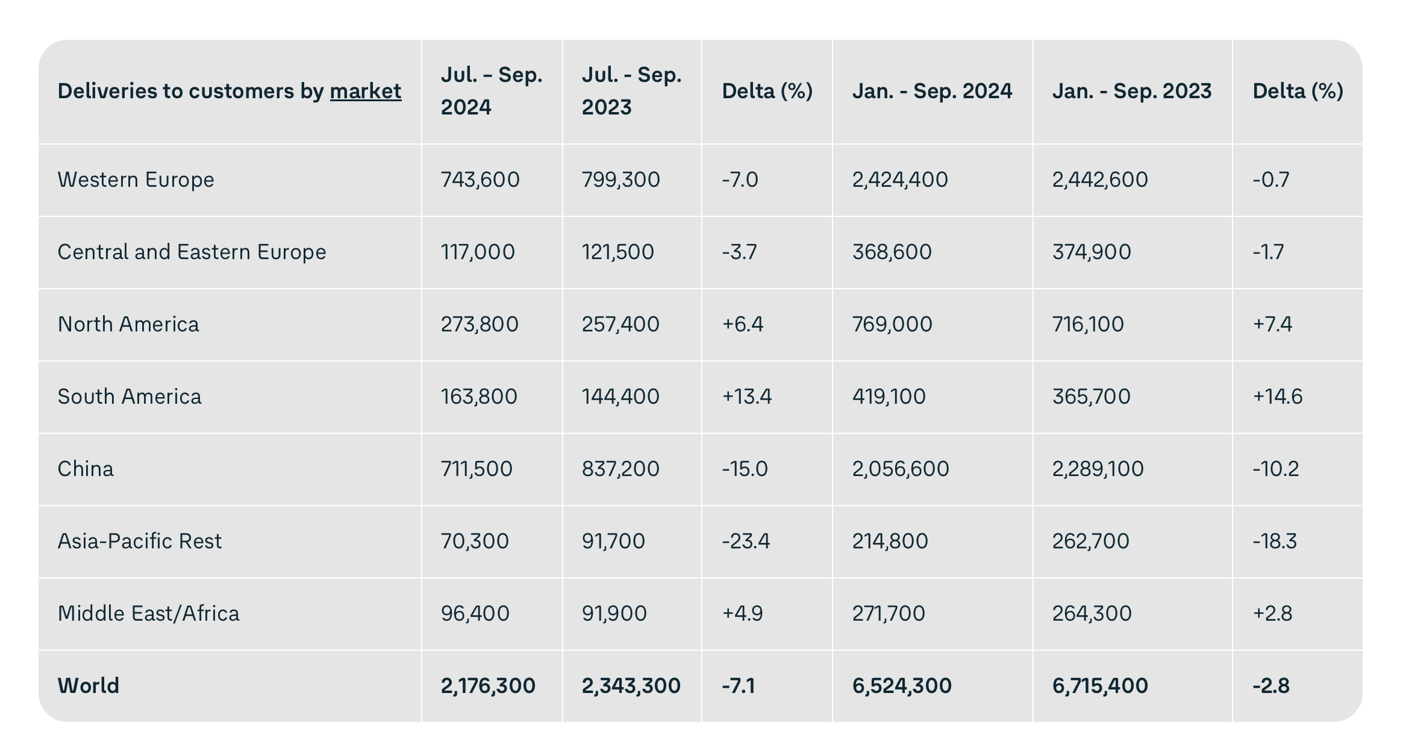Click the "North America" row label
Viewport: 1406px width, 740px height.
128,324
